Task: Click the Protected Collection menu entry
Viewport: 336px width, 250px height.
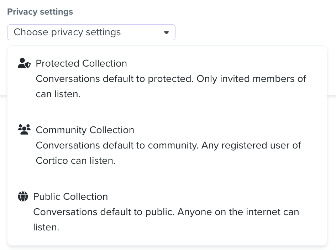Action: [x=81, y=63]
